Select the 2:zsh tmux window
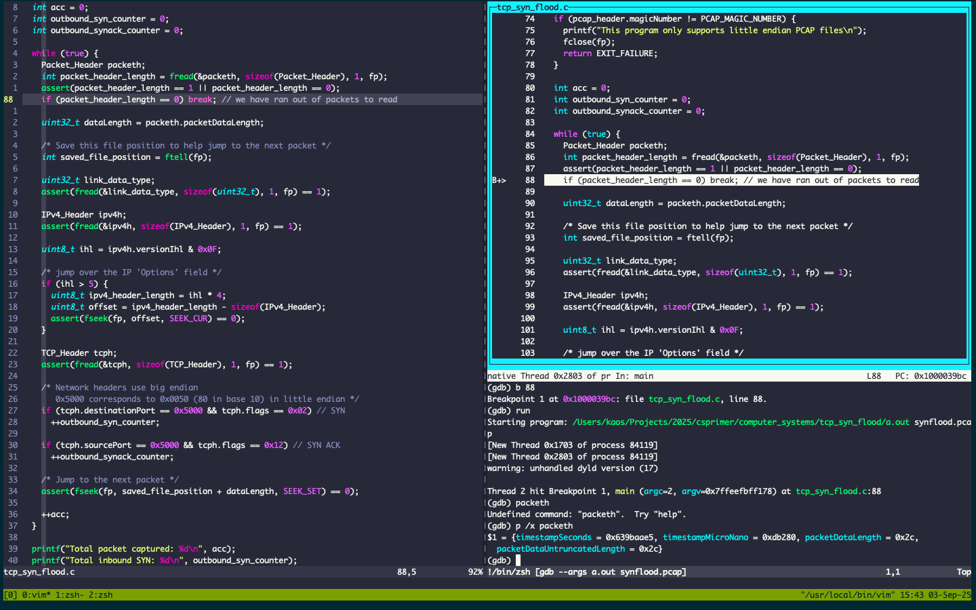Screen dimensions: 976x610 coord(101,595)
